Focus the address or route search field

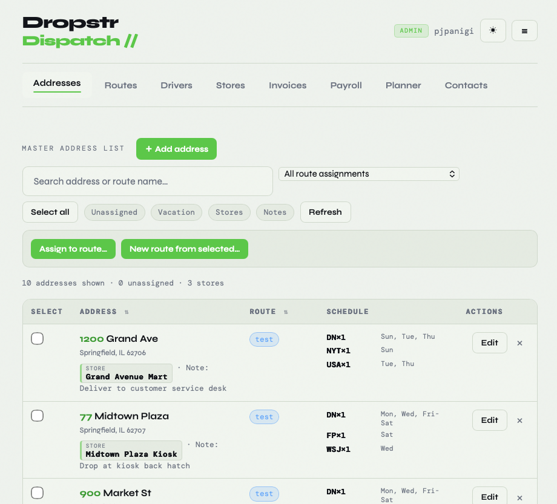pos(148,182)
